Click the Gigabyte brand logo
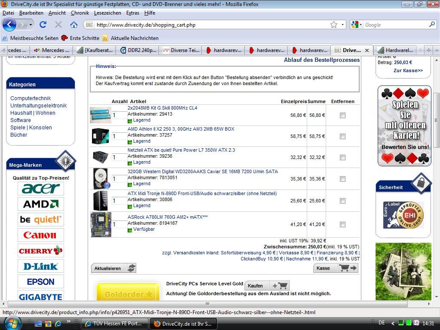Viewport: 440px width, 330px height. click(x=41, y=296)
